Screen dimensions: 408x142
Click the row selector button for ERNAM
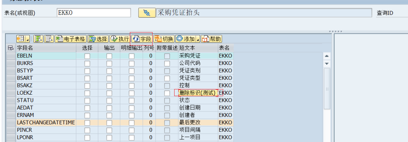(11, 115)
